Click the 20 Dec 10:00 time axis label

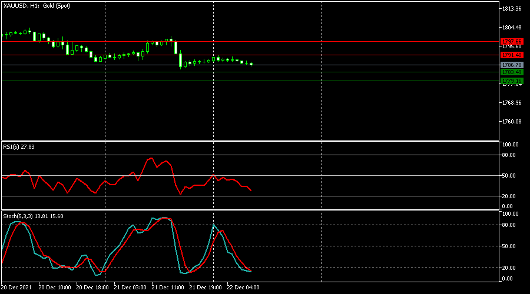click(55, 288)
